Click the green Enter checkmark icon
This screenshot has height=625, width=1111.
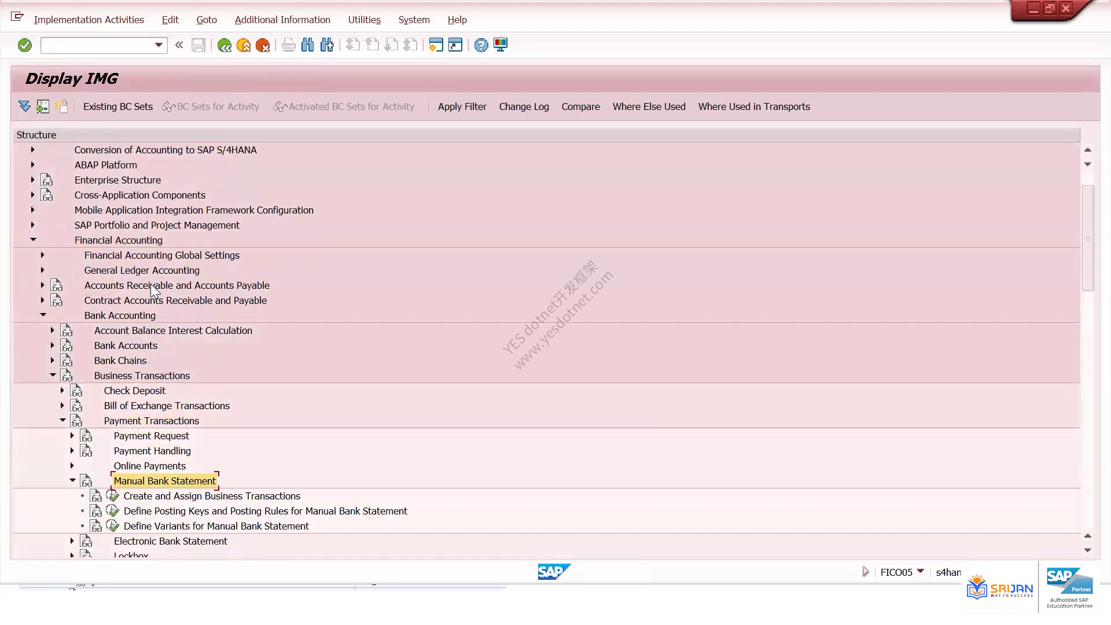24,45
